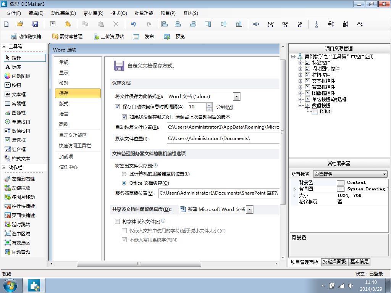
Task: Select 此计算机的服务器草稿位置 radio button
Action: point(124,174)
